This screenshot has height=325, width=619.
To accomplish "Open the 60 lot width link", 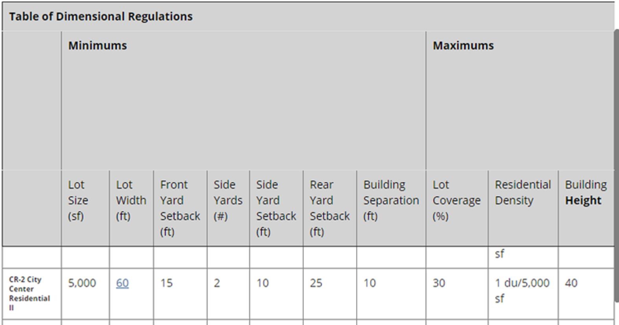I will click(122, 283).
